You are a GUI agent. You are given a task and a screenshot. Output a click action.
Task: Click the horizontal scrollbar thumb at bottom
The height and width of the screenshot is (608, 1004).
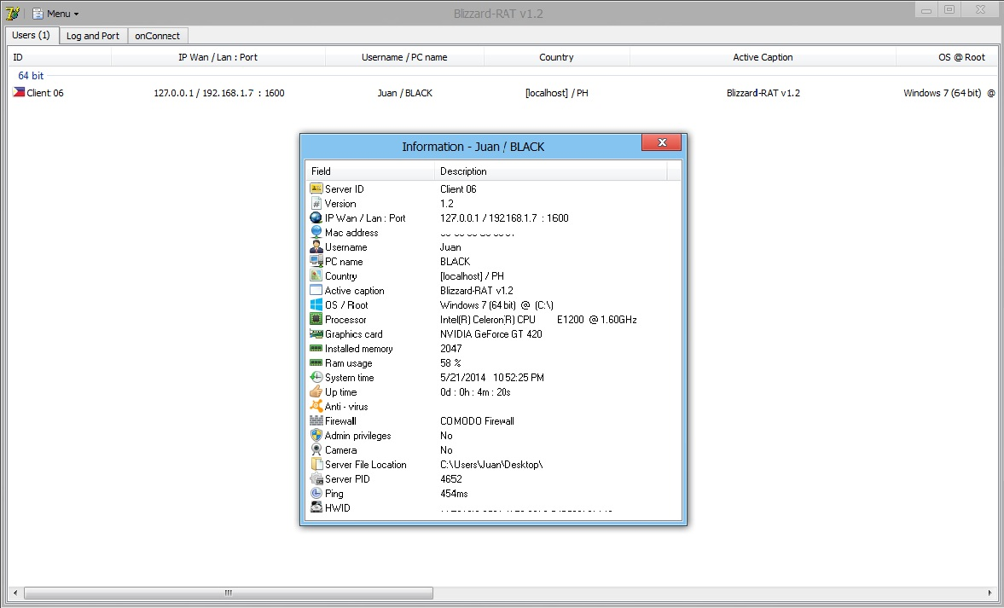pyautogui.click(x=228, y=593)
